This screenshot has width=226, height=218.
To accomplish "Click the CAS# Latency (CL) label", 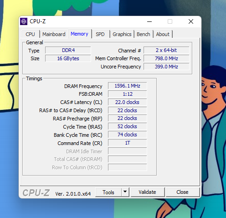I will coord(81,102).
